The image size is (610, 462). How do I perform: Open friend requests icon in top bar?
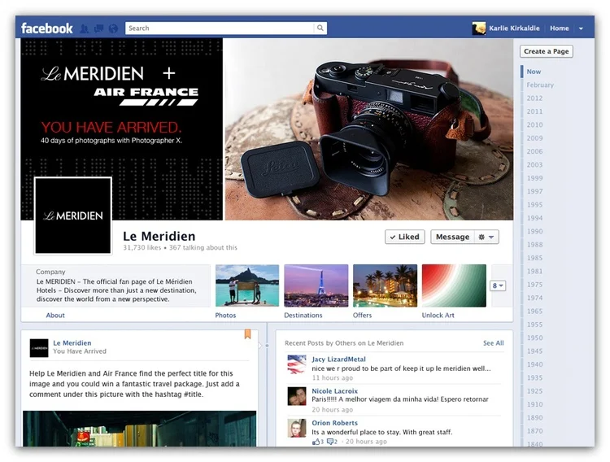point(84,28)
